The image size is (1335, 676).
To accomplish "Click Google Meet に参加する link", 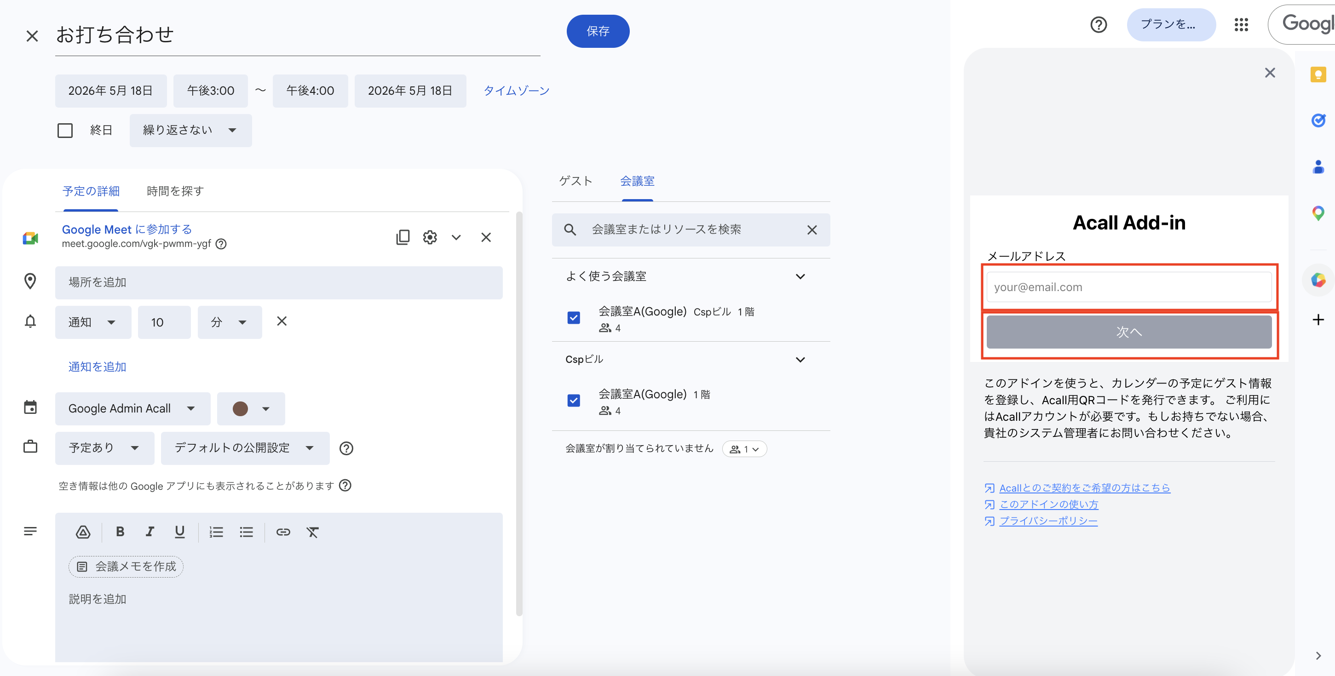I will pos(127,229).
